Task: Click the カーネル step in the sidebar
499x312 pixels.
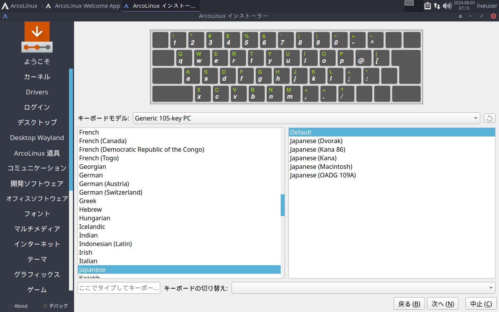Action: 37,77
